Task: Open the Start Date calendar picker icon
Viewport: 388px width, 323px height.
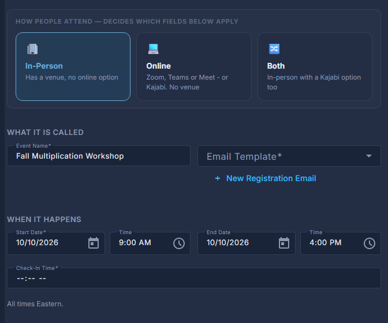Action: (x=94, y=243)
